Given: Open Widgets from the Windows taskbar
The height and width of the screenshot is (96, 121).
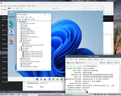Looking at the screenshot, I should point(49,79).
